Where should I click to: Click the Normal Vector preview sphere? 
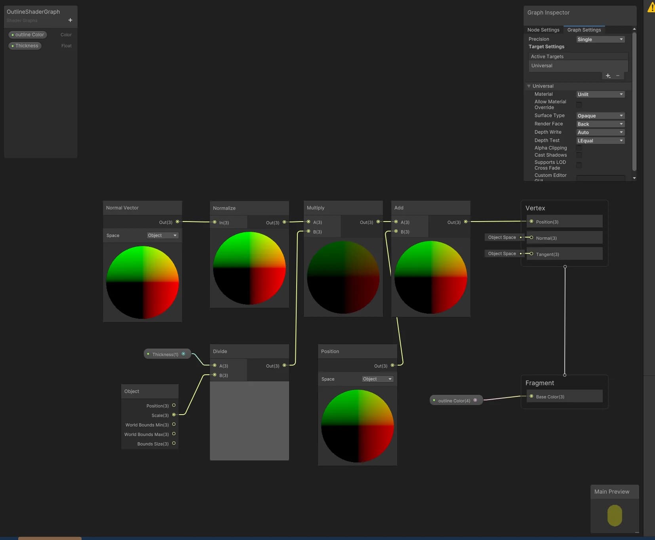(x=143, y=282)
